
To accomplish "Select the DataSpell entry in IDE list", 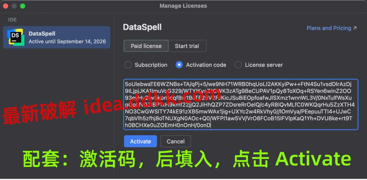I will 57,37.
